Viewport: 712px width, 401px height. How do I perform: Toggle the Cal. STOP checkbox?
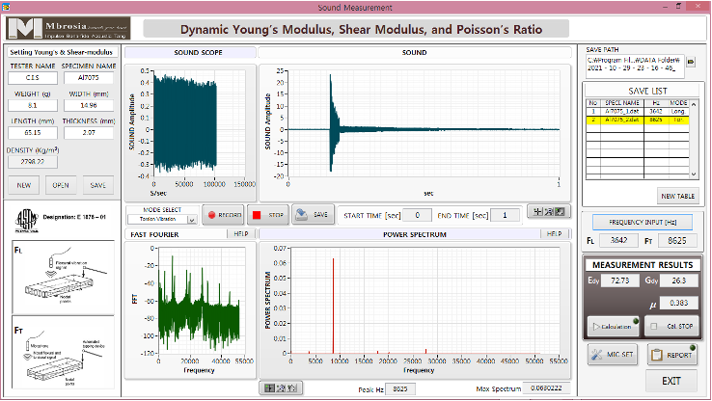pyautogui.click(x=652, y=326)
